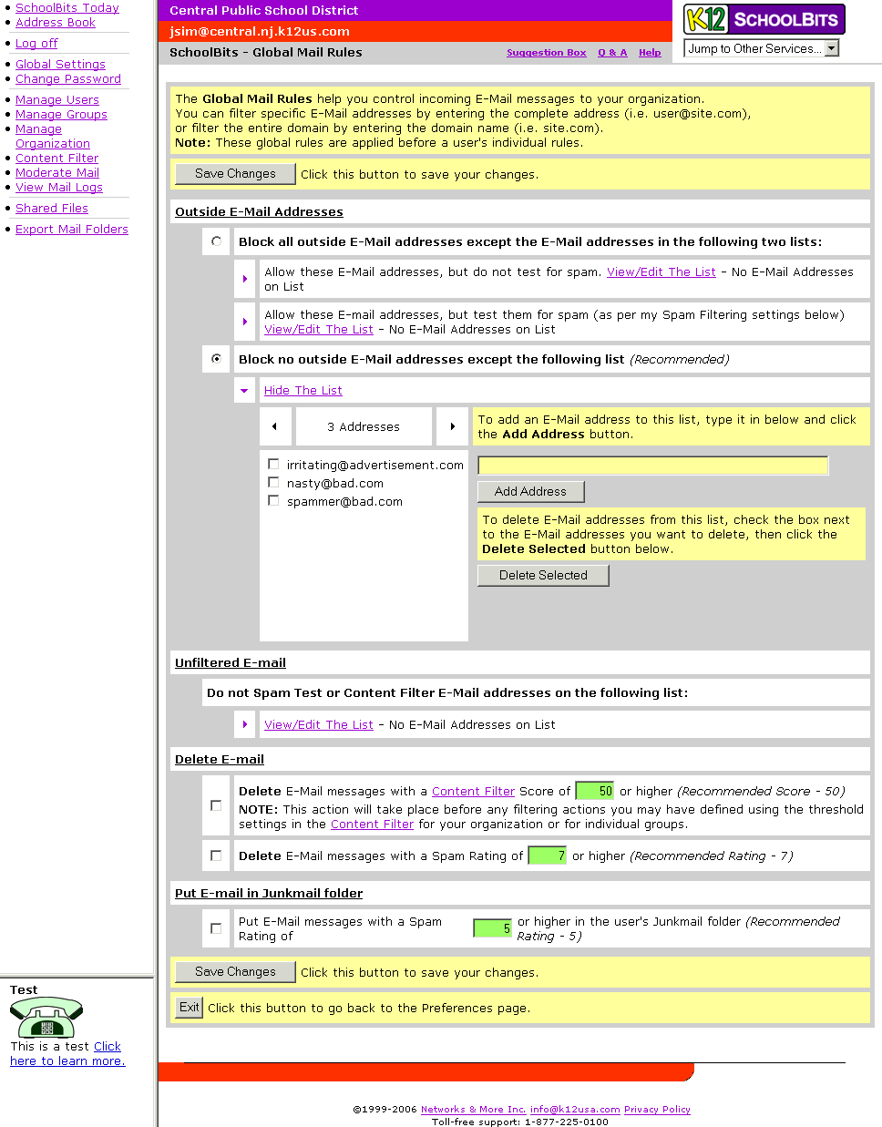This screenshot has width=882, height=1127.
Task: Open Shared Files in sidebar
Action: (x=52, y=208)
